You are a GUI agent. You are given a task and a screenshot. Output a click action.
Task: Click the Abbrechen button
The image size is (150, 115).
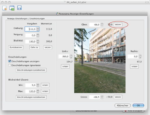[123, 106]
